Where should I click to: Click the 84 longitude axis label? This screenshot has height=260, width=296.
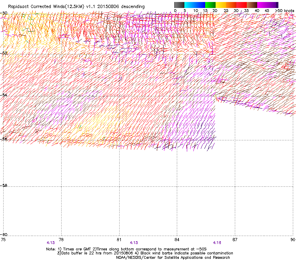tap(177, 240)
